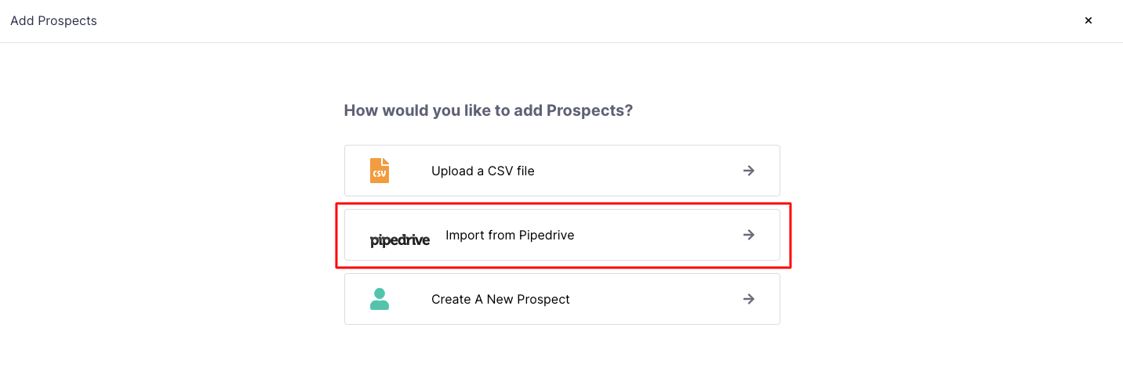Click arrow on Upload a CSV file row
Screen dimensions: 1123x385
click(749, 171)
